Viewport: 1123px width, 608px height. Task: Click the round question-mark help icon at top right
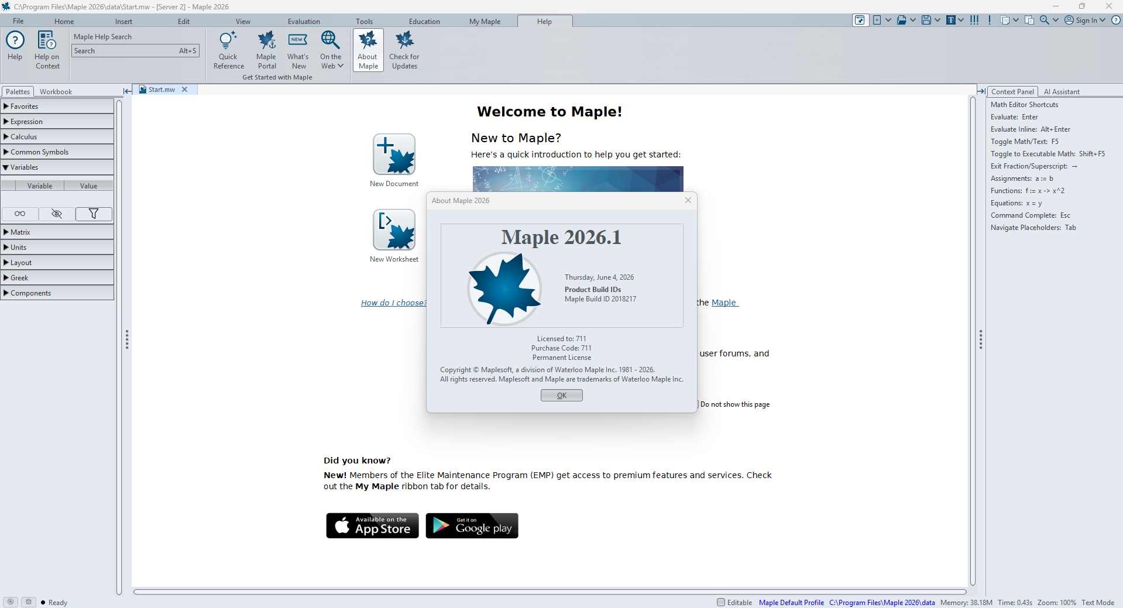click(x=1116, y=20)
